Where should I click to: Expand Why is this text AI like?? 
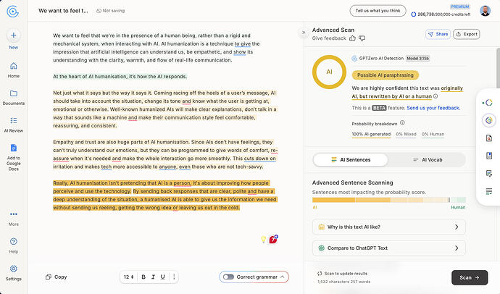(388, 227)
